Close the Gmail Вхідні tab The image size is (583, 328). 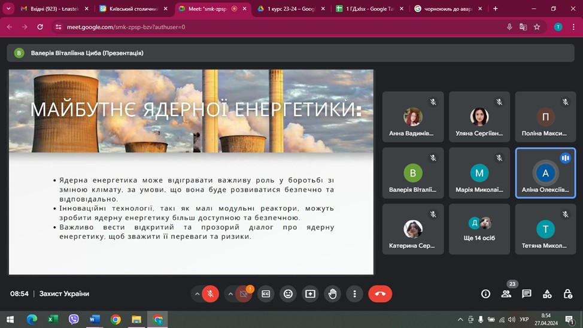coord(87,8)
